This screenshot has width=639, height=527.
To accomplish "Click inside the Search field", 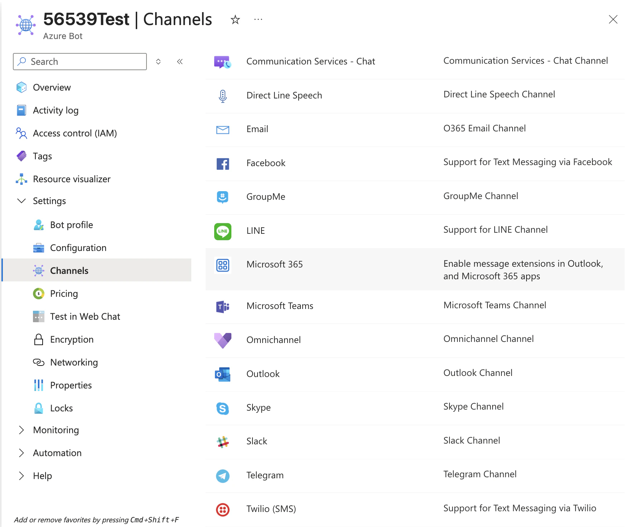I will [80, 61].
